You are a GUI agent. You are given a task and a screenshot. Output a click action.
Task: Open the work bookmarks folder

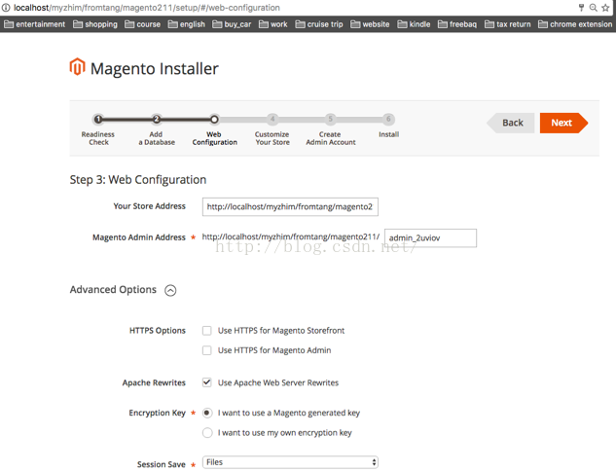273,24
